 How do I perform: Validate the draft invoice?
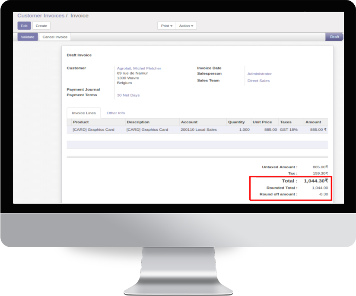point(28,37)
